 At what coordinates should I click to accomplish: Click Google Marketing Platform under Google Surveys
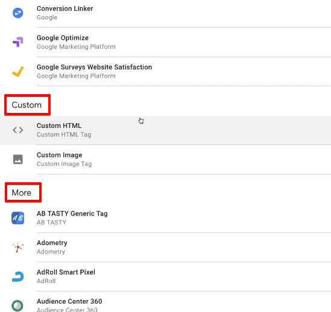(x=76, y=76)
